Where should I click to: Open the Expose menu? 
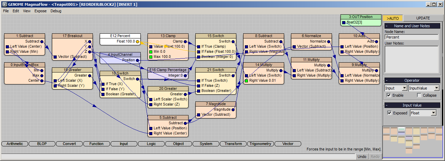[x=40, y=11]
